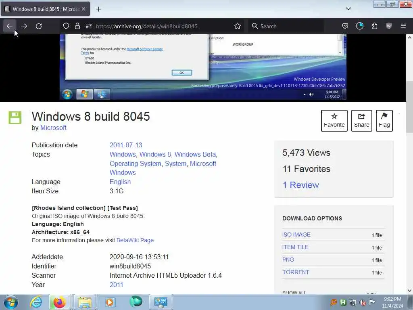413x310 pixels.
Task: Open the Firefox account circular icon
Action: 359,26
